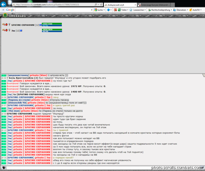
Task: Click the line 'поднял предмет "Изумруд"'
Action: coord(49,114)
